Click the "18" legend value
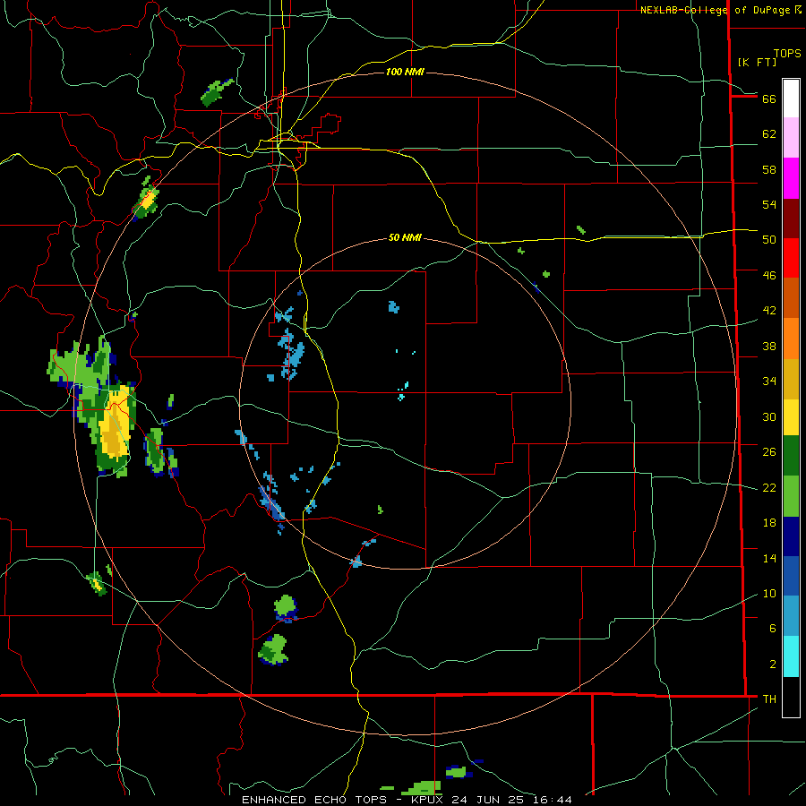The image size is (806, 806). click(x=769, y=523)
